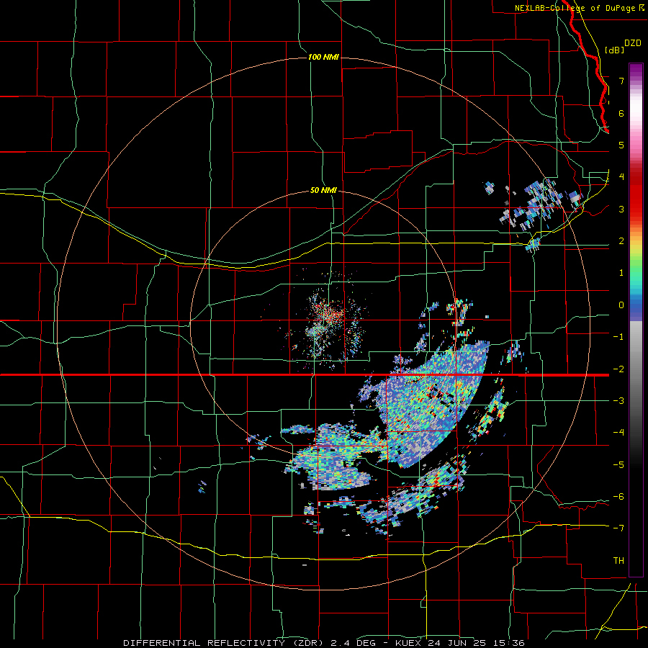Click the [dB] units label
The width and height of the screenshot is (648, 648).
tap(614, 50)
